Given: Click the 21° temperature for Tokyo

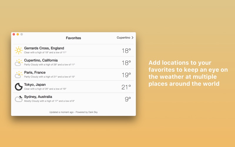Looking at the screenshot, I should pos(126,87).
